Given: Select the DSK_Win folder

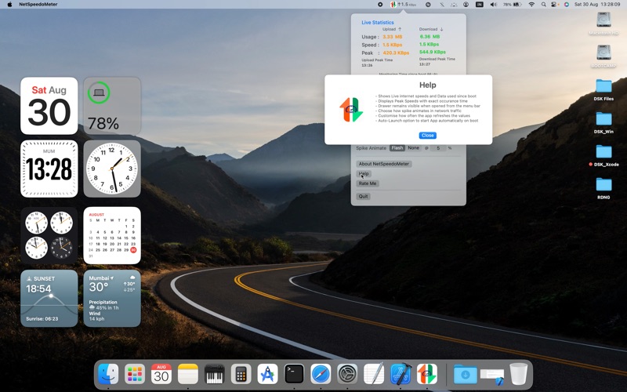Looking at the screenshot, I should point(603,119).
